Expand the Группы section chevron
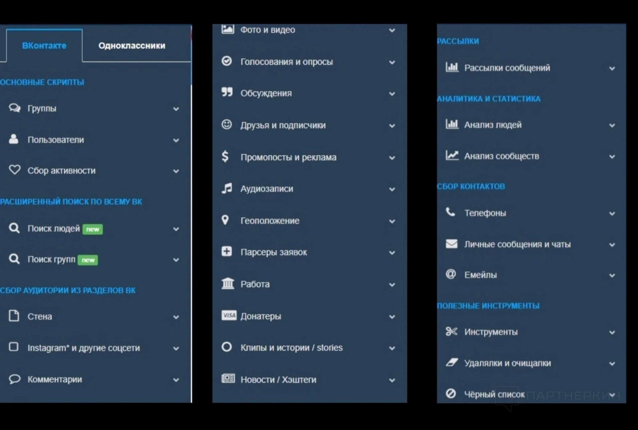The image size is (638, 430). point(176,109)
